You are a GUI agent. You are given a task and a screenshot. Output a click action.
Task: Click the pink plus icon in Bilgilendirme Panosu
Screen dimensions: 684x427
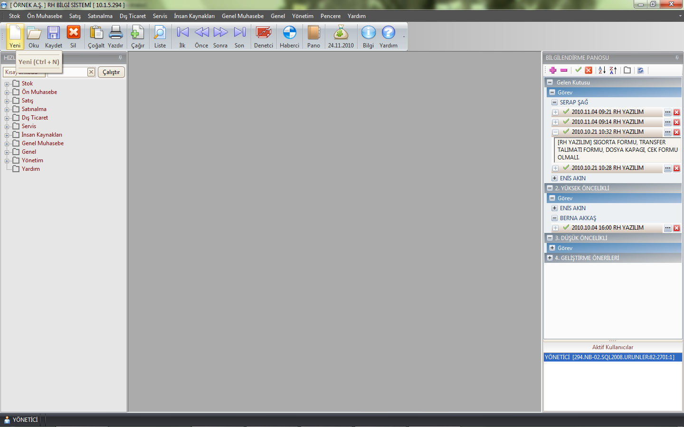(x=553, y=70)
